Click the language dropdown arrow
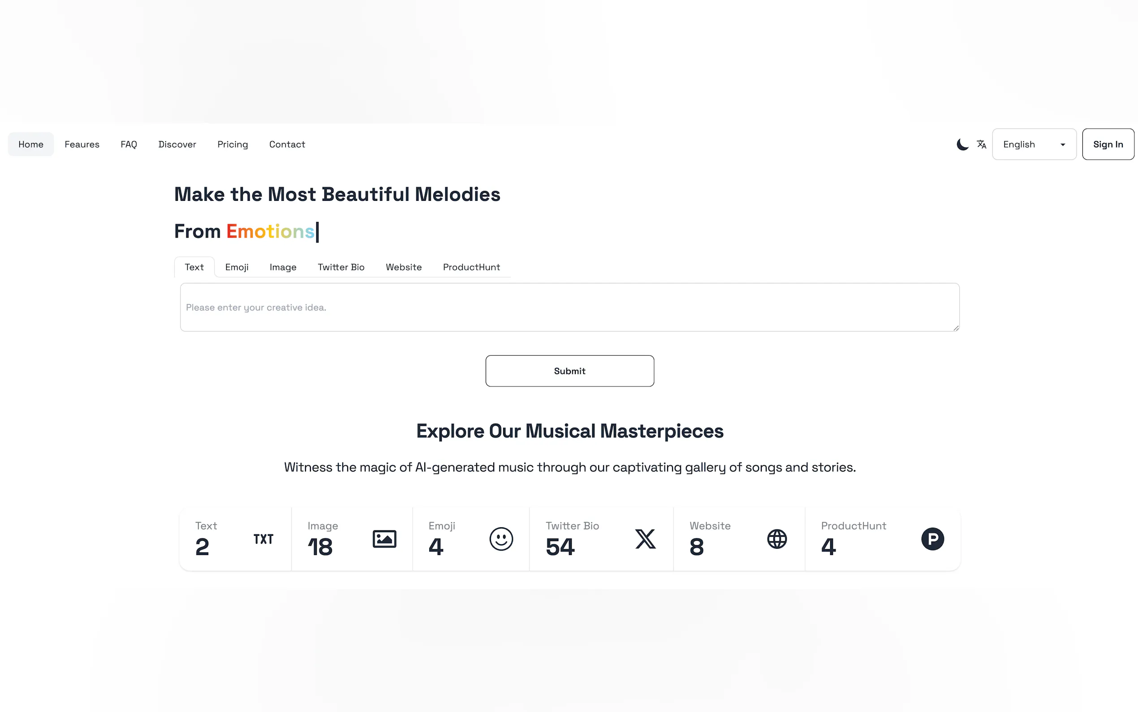Screen dimensions: 1138x712 click(1062, 144)
